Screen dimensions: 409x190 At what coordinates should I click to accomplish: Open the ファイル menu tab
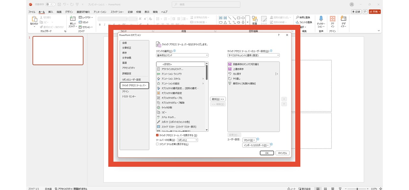click(32, 12)
